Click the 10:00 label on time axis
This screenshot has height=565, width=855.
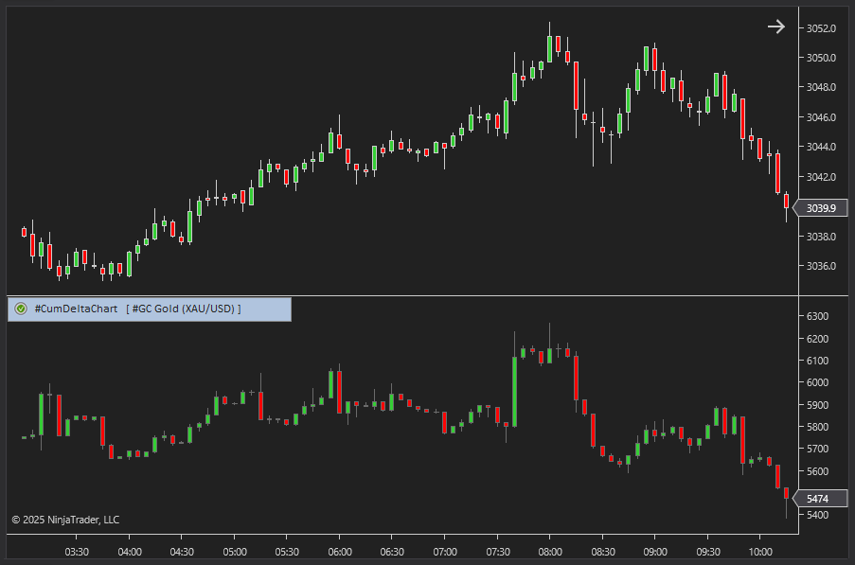point(759,552)
